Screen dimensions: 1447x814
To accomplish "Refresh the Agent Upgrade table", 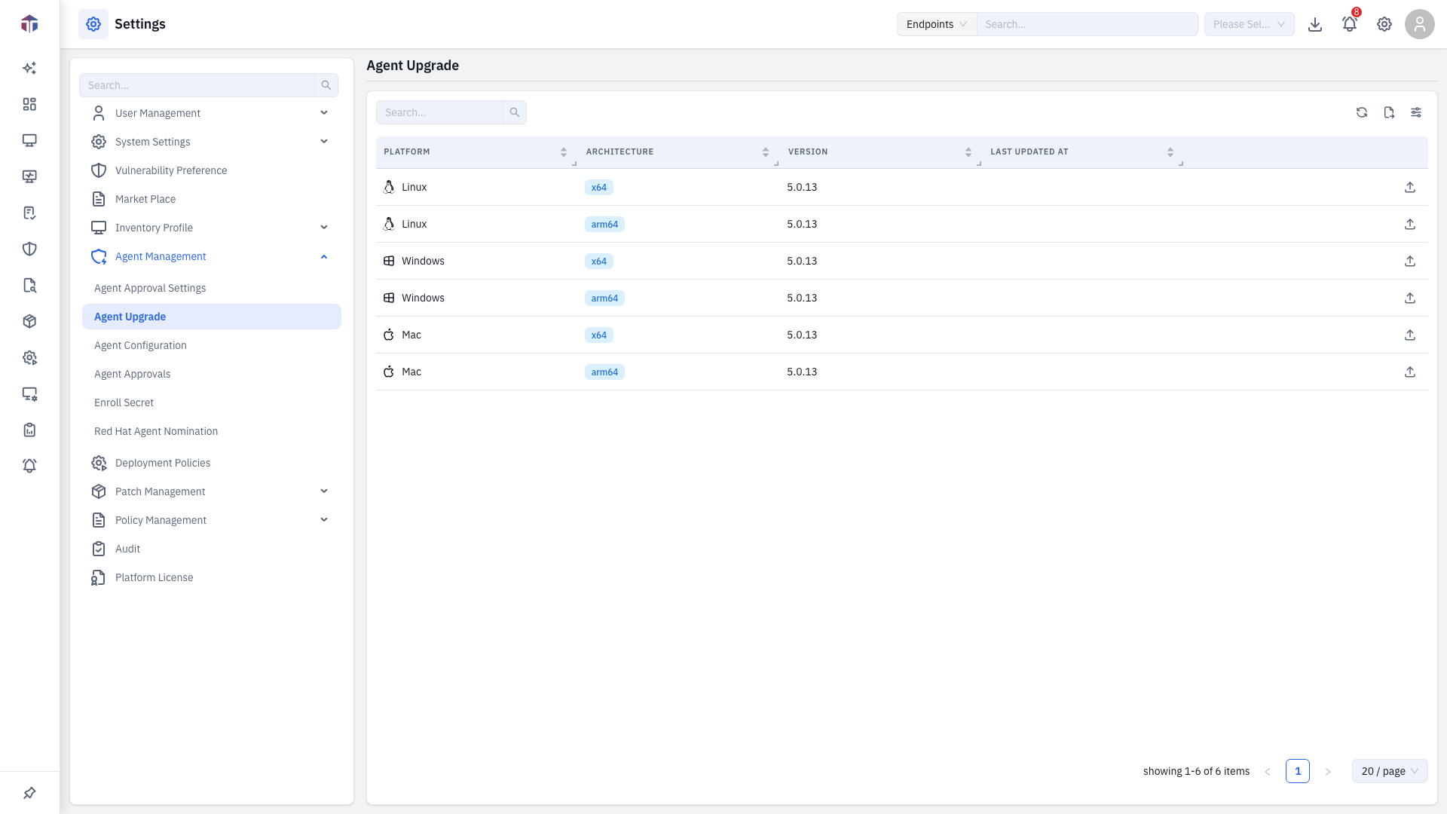I will [x=1362, y=112].
